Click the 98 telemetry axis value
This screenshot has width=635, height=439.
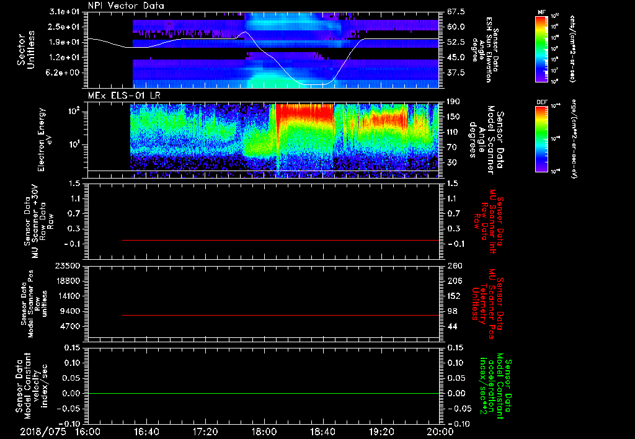click(x=452, y=311)
